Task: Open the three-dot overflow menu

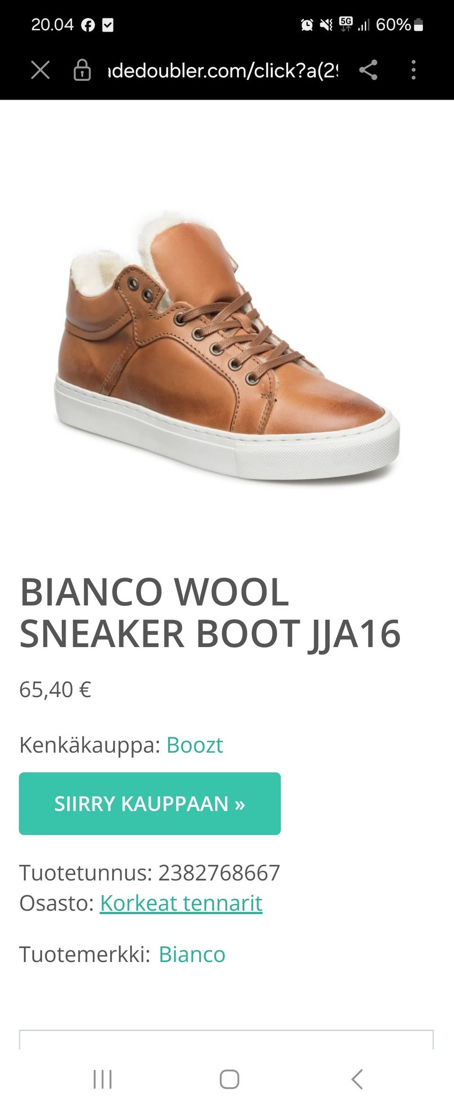Action: pyautogui.click(x=413, y=70)
